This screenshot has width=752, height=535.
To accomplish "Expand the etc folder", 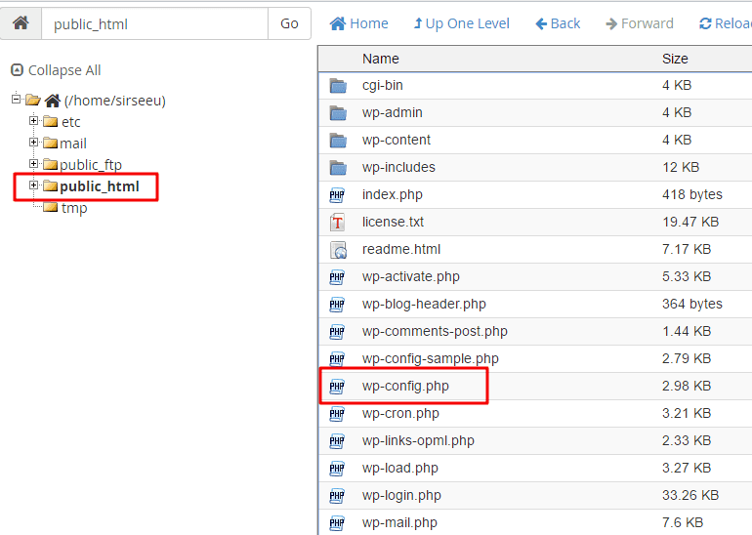I will coord(33,121).
